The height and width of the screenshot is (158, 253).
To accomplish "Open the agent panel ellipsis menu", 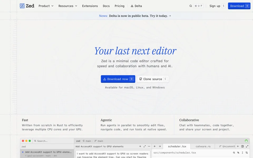I will point(149,146).
